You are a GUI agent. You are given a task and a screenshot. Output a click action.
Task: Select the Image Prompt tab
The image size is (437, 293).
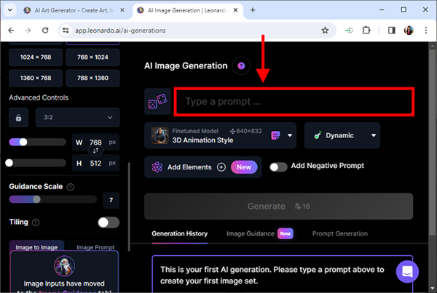point(95,247)
